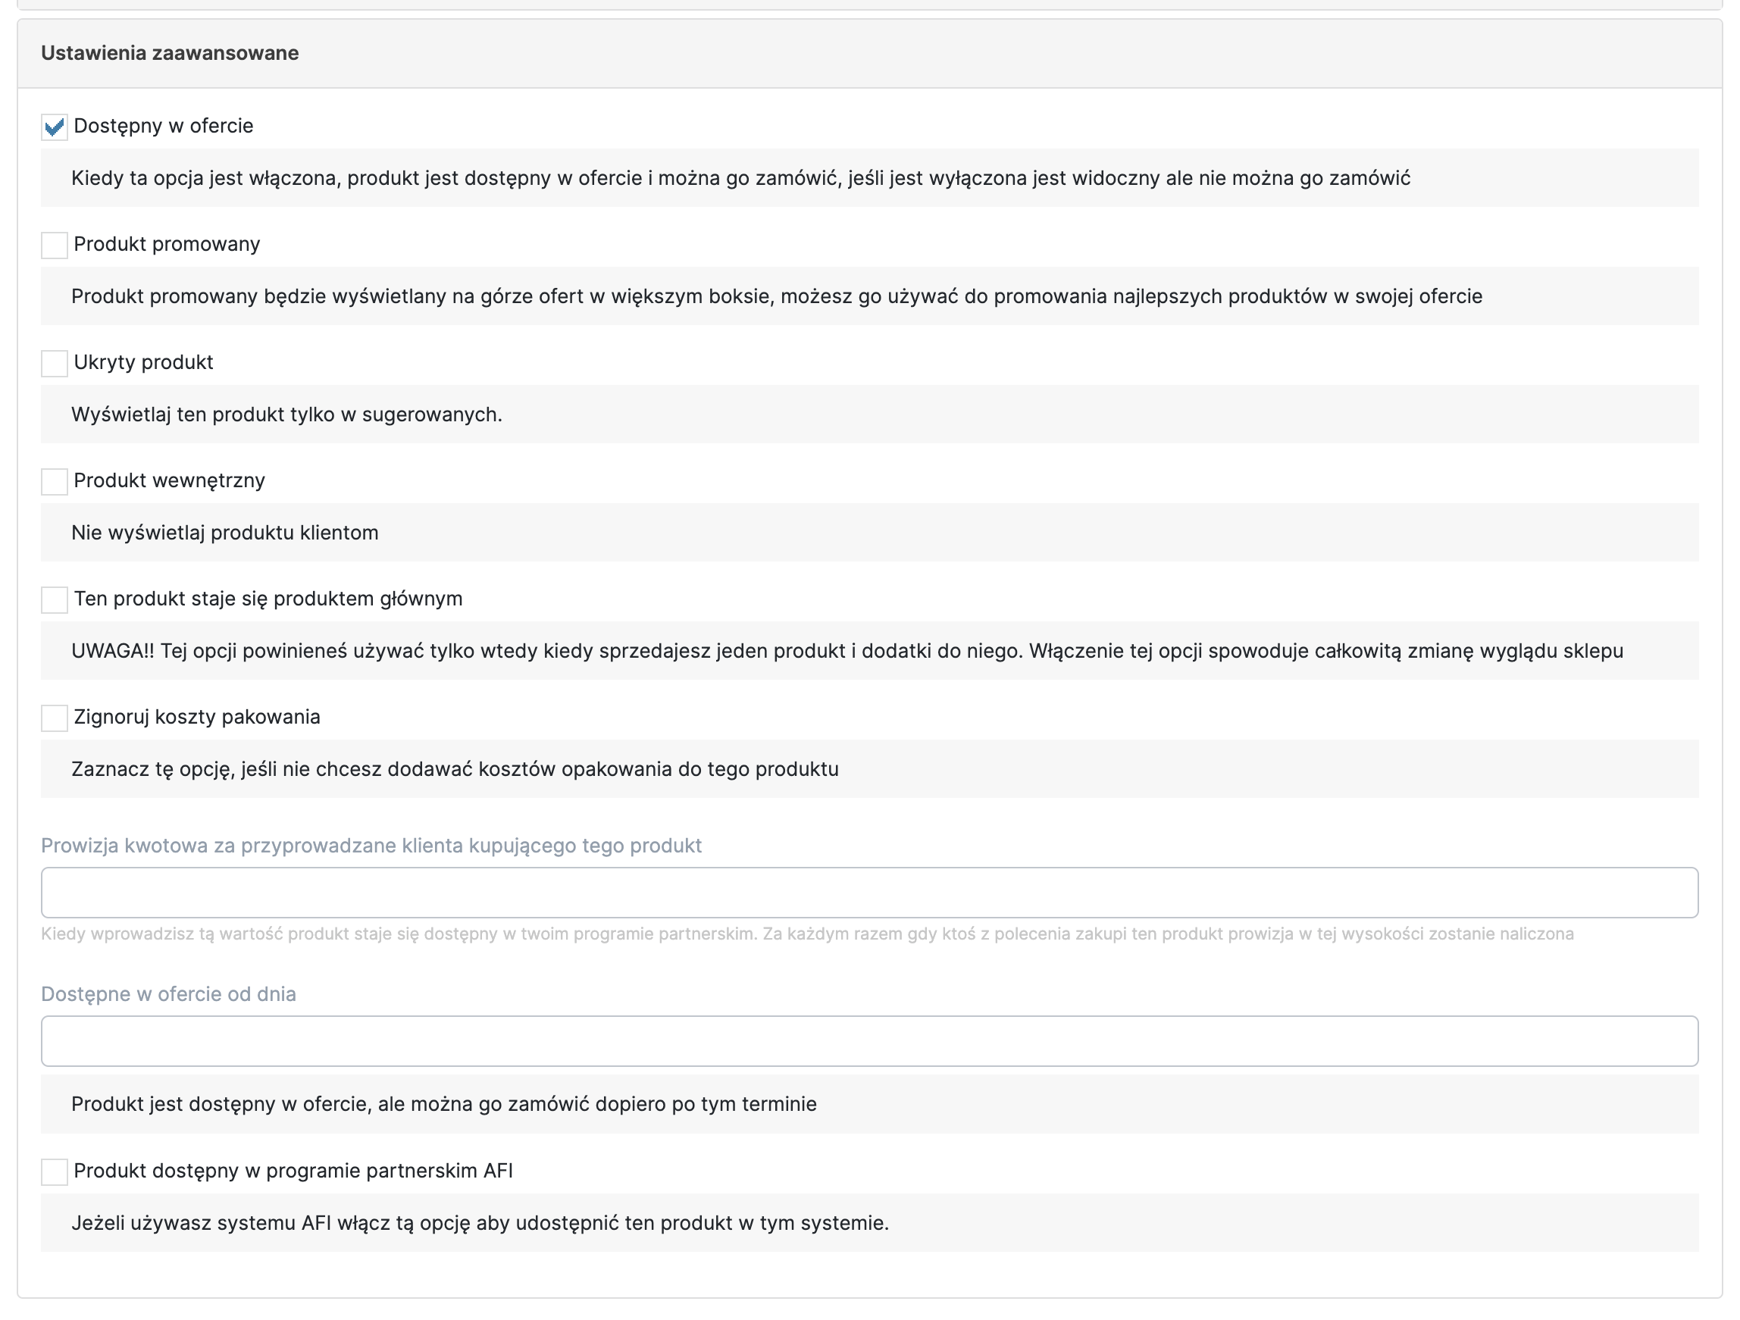Image resolution: width=1740 pixels, height=1320 pixels.
Task: Enable the 'Produkt promowany' checkbox
Action: click(x=55, y=246)
